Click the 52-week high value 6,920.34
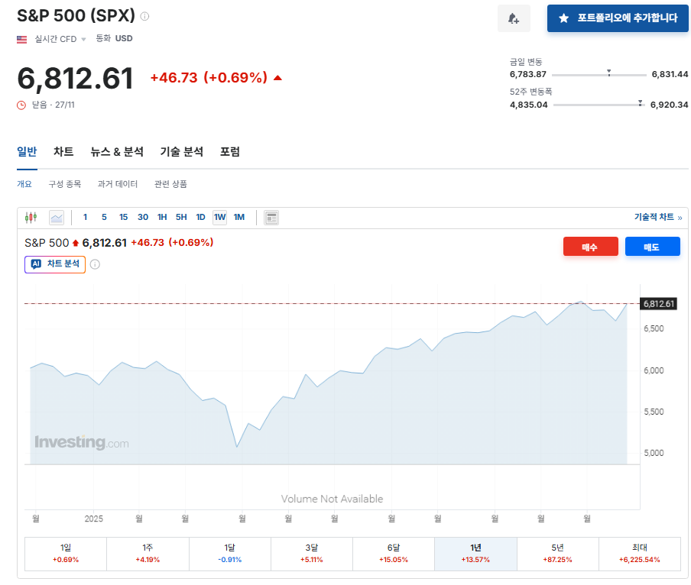This screenshot has width=691, height=585. (669, 105)
